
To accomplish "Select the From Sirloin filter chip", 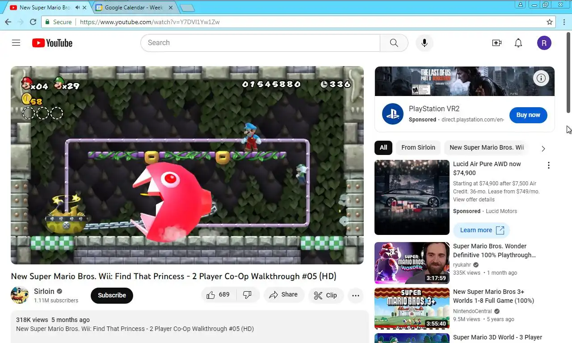I will [x=418, y=147].
